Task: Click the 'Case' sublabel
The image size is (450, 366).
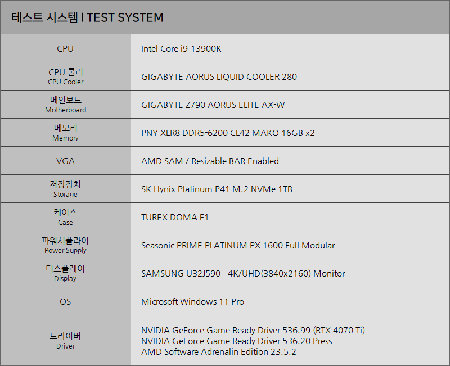Action: click(x=65, y=222)
